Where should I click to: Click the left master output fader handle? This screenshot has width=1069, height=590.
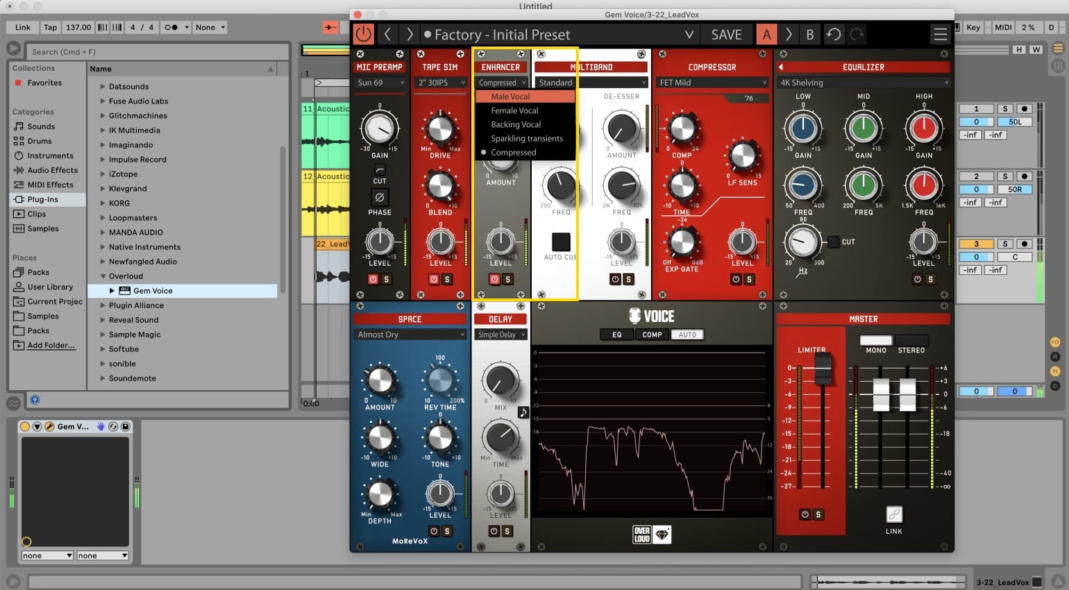[x=881, y=395]
